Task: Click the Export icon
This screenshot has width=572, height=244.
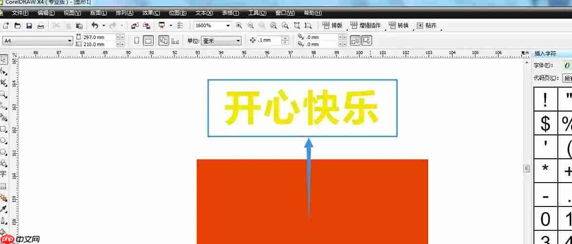Action: click(146, 26)
